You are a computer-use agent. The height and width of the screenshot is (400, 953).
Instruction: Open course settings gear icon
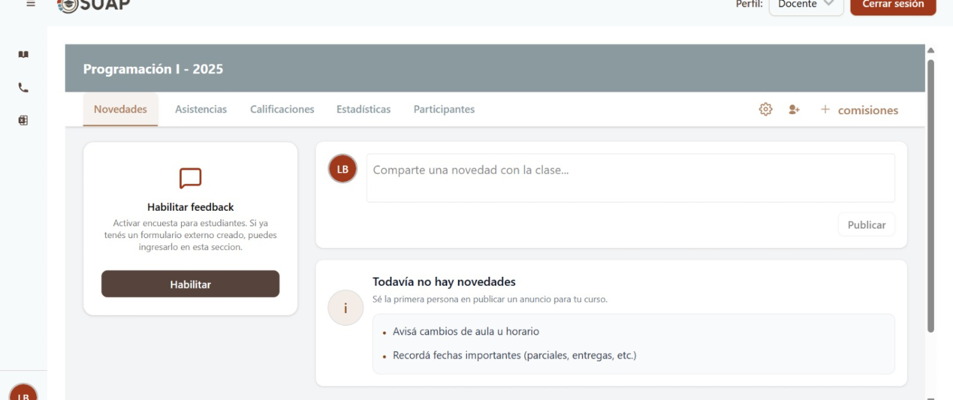(x=766, y=109)
